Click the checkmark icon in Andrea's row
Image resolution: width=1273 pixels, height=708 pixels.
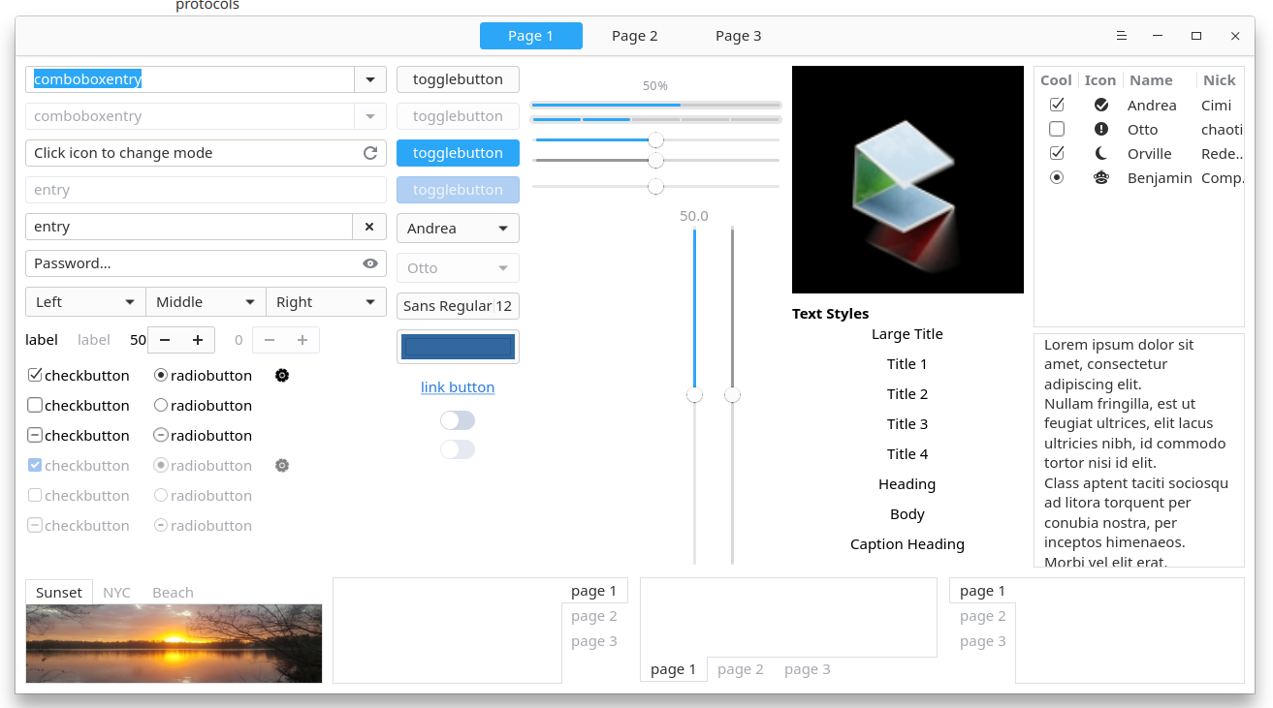[x=1101, y=105]
